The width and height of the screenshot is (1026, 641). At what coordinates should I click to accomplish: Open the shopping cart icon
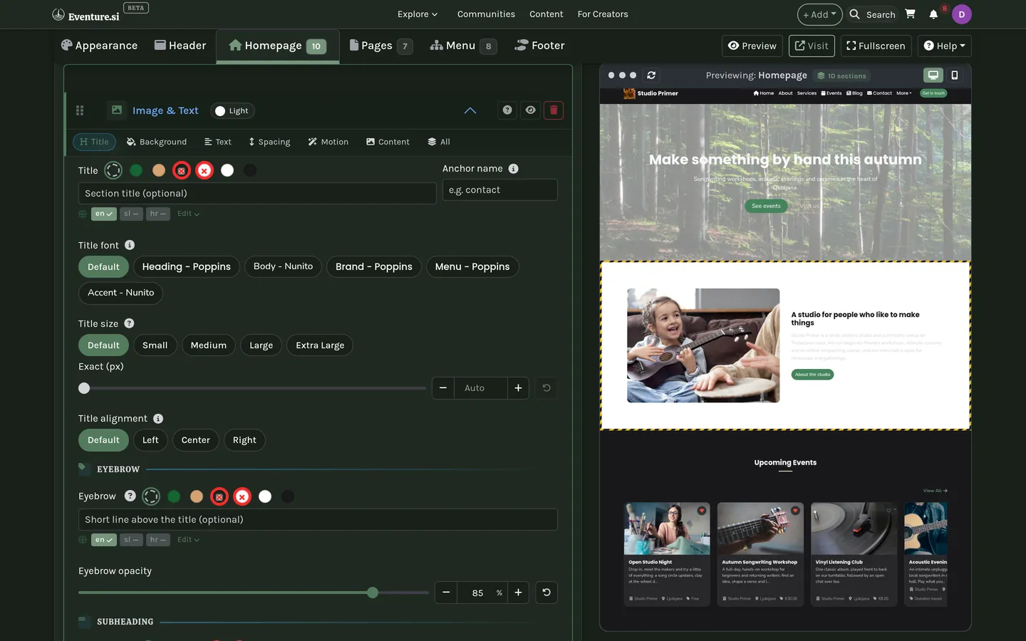click(910, 14)
